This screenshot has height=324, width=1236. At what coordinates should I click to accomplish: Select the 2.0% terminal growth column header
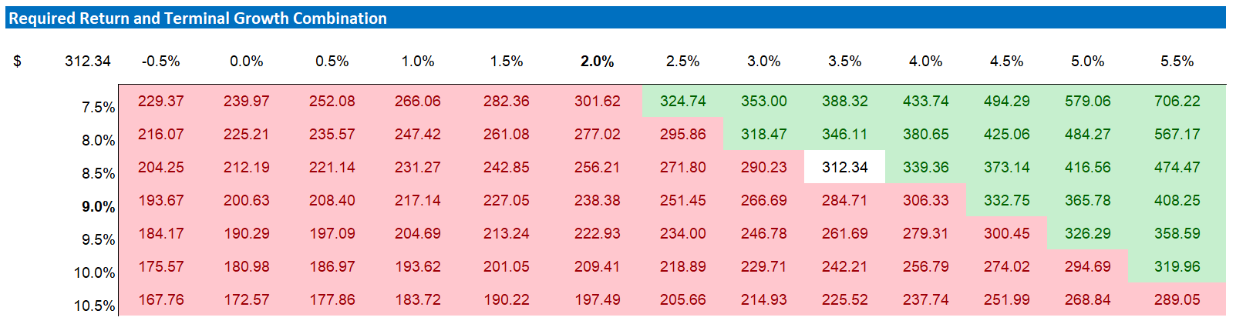pos(597,62)
